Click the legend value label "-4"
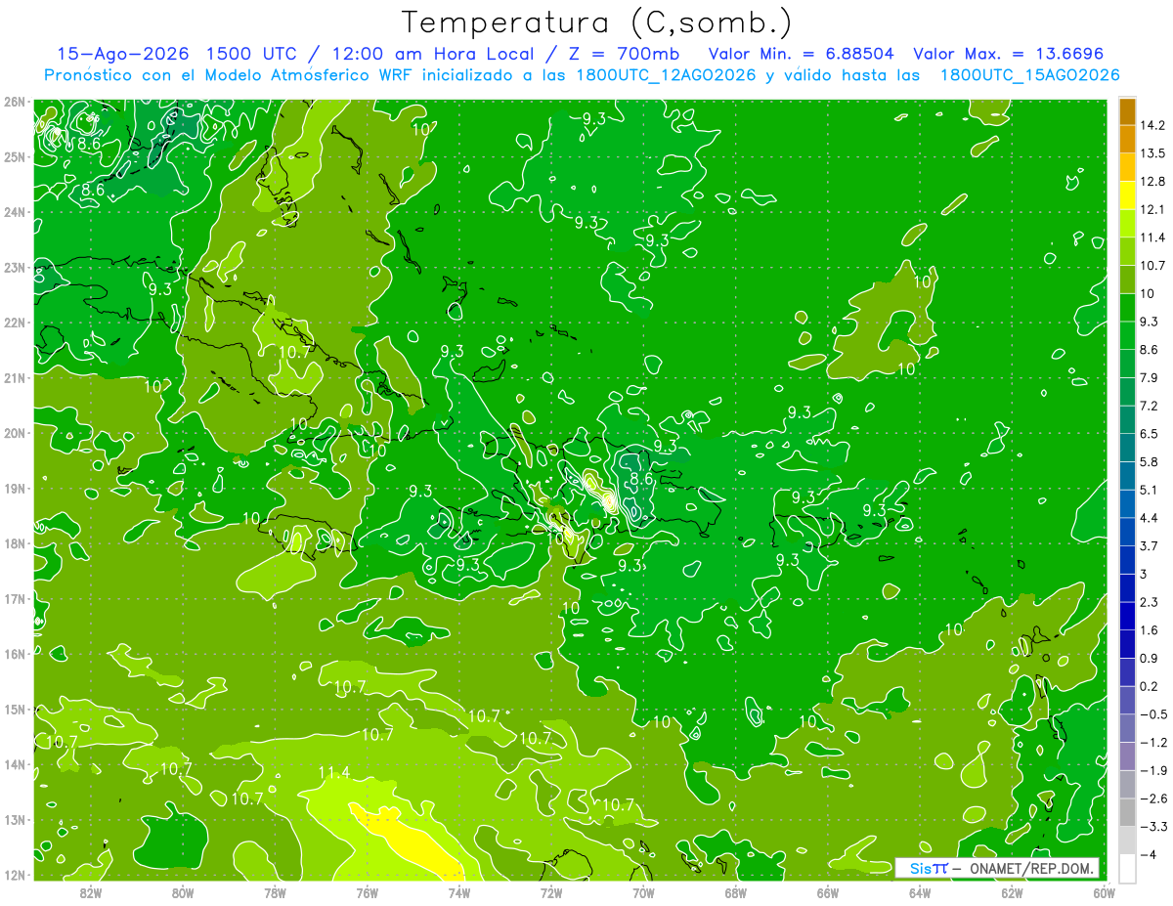The height and width of the screenshot is (906, 1173). coord(1149,855)
